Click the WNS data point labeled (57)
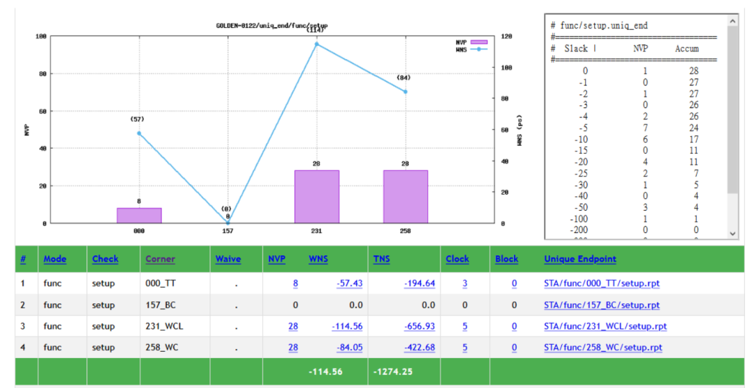Viewport: 754px width, 388px height. (139, 134)
